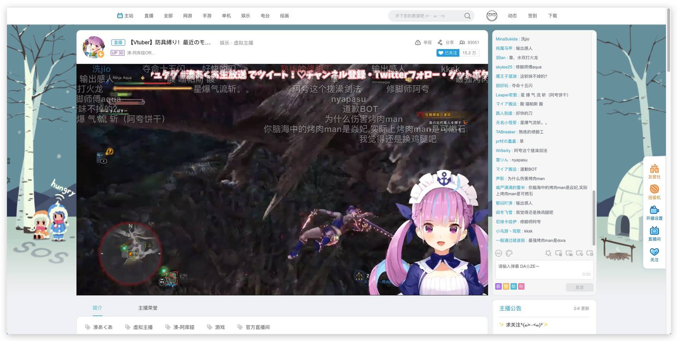
Task: Toggle the 已关注 follow state button
Action: (x=447, y=52)
